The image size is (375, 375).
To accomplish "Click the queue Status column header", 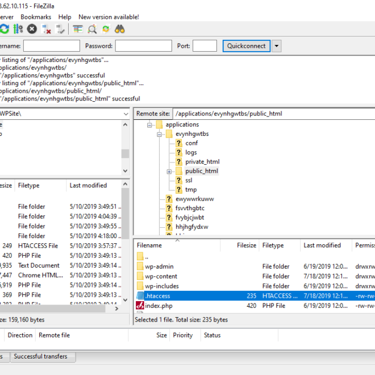I will tap(239, 335).
